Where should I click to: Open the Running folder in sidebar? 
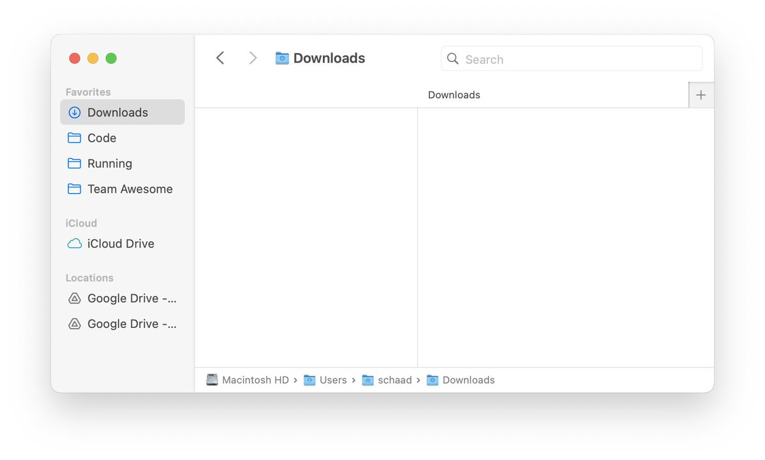click(123, 163)
